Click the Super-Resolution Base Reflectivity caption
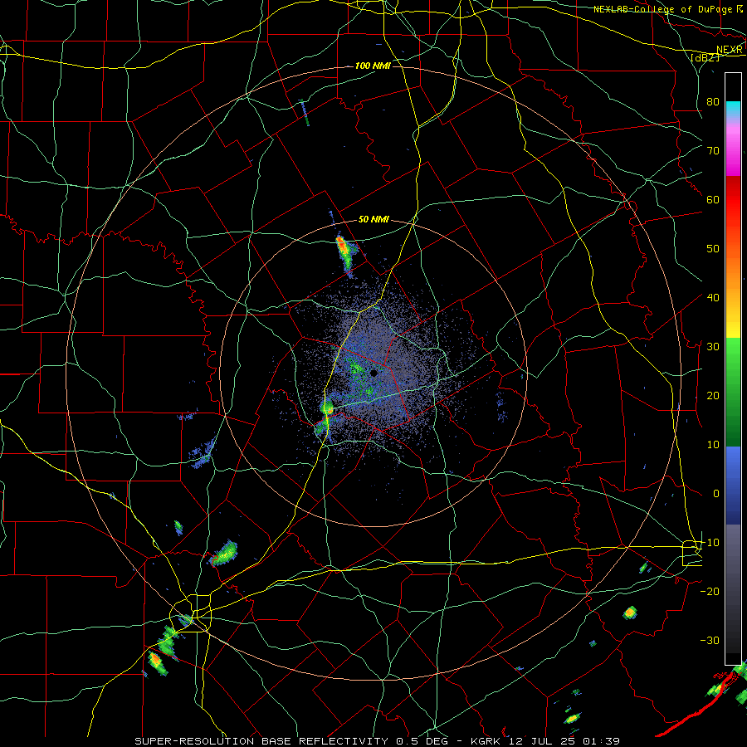The image size is (747, 747). click(377, 741)
